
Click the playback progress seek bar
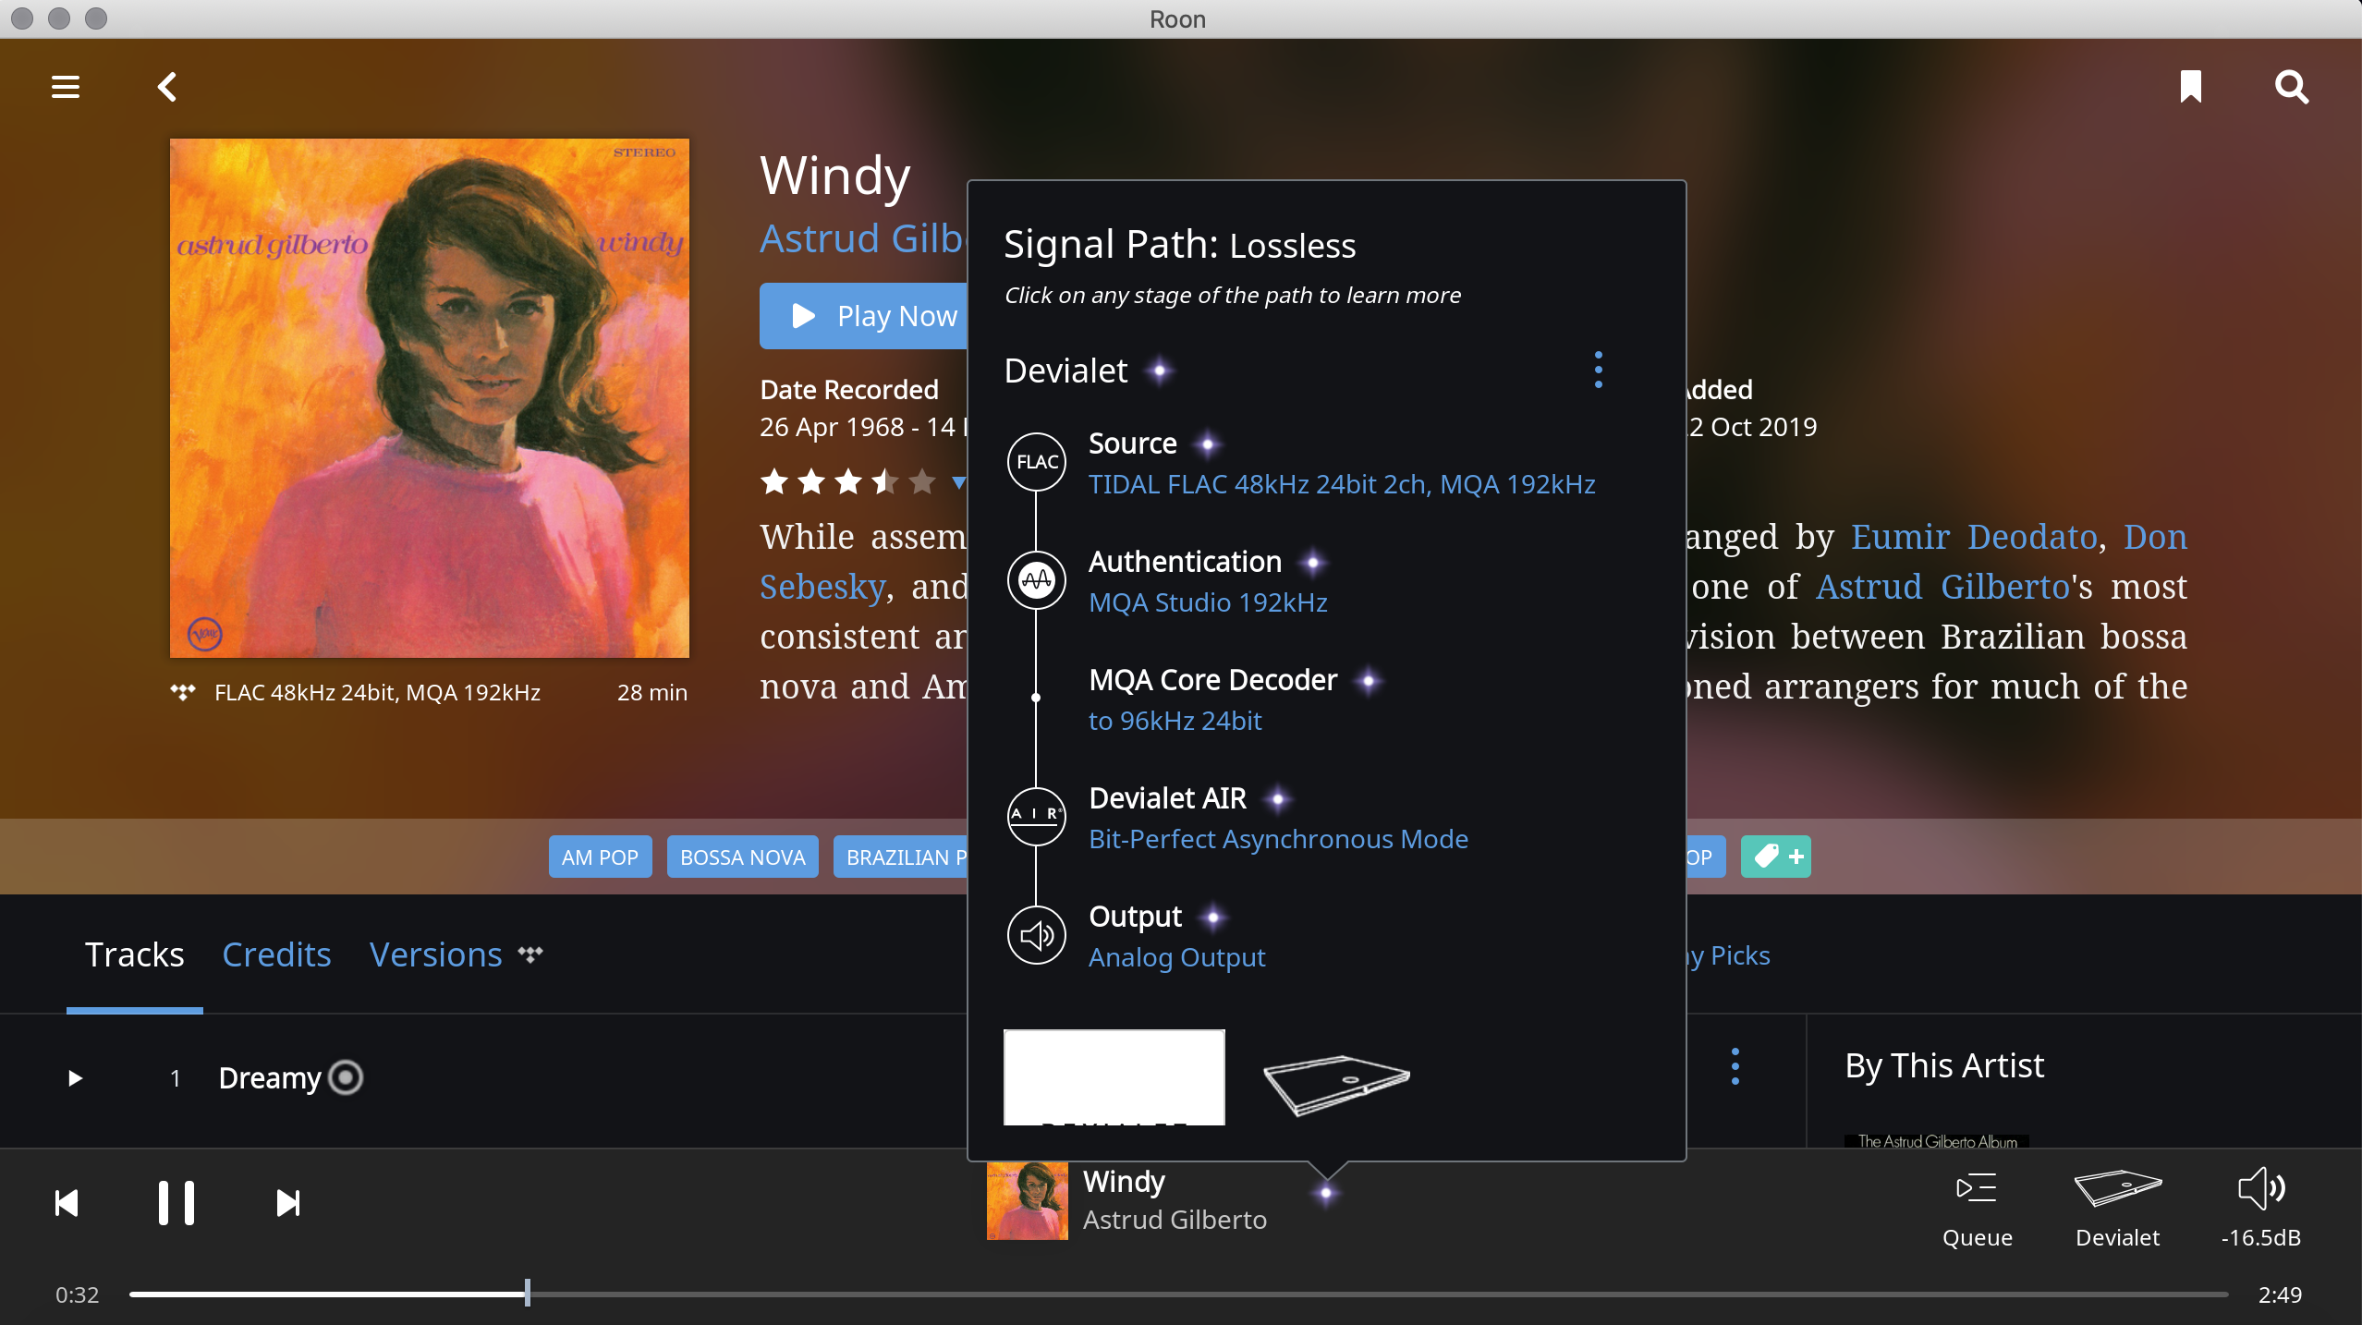point(1178,1295)
